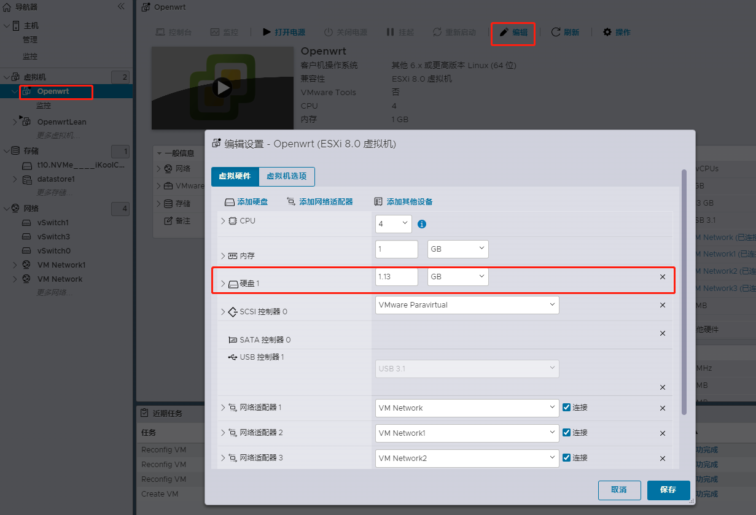Collapse the navigator panel with double-arrow icon
Image resolution: width=756 pixels, height=515 pixels.
pos(121,7)
